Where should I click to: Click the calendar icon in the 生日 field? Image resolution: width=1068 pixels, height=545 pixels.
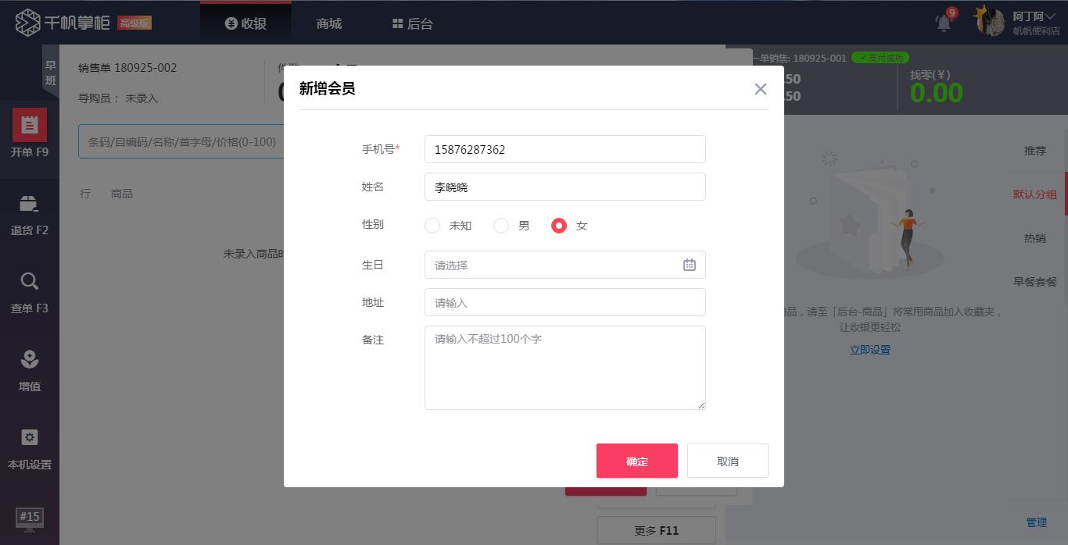coord(689,265)
